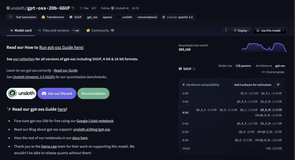Click the Join our Discord button
Image resolution: width=295 pixels, height=160 pixels.
coord(57,94)
